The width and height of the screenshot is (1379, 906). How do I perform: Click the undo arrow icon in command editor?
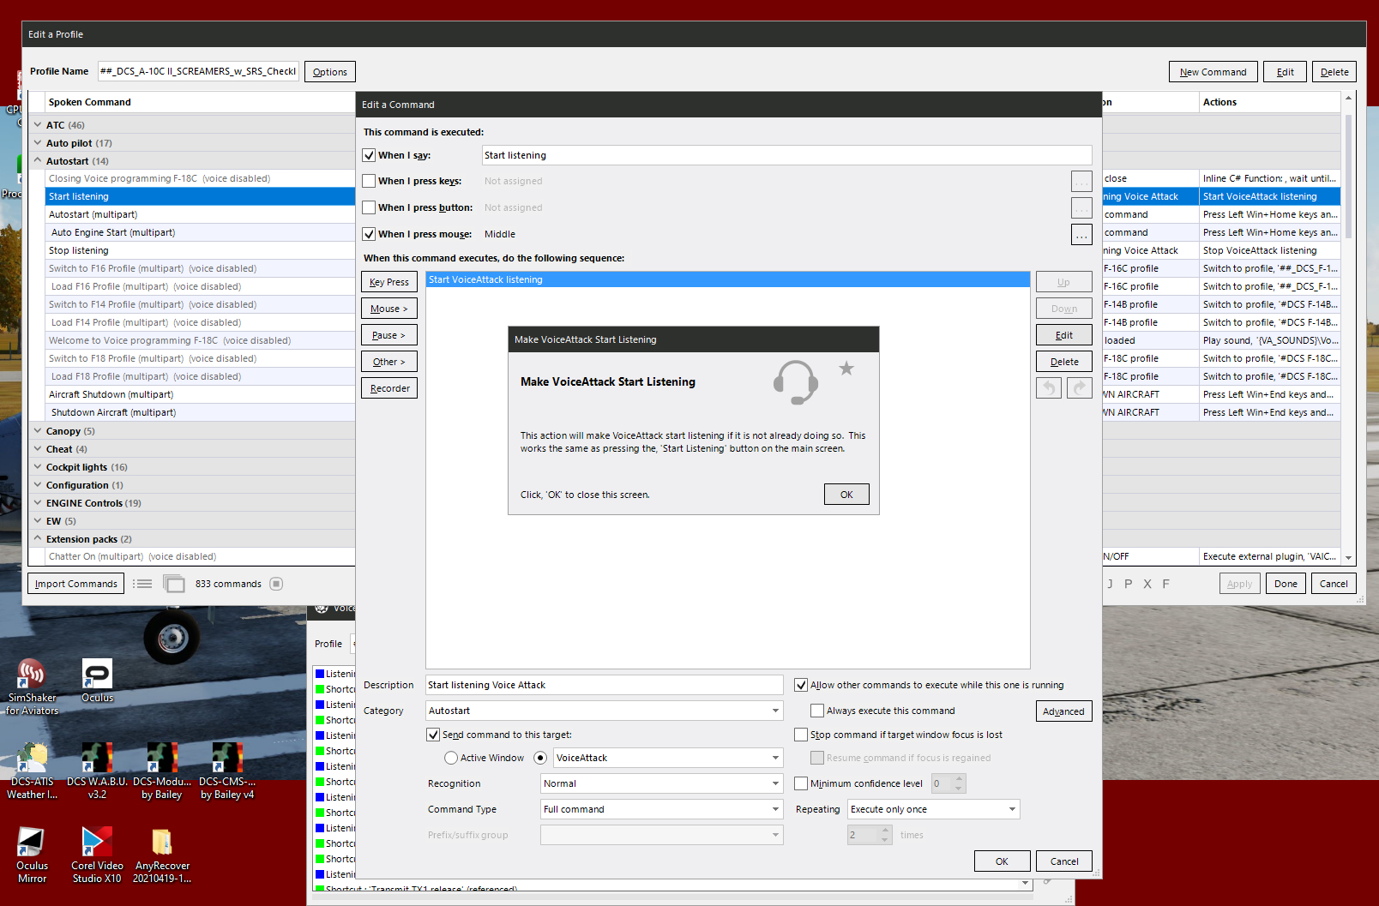click(1049, 388)
